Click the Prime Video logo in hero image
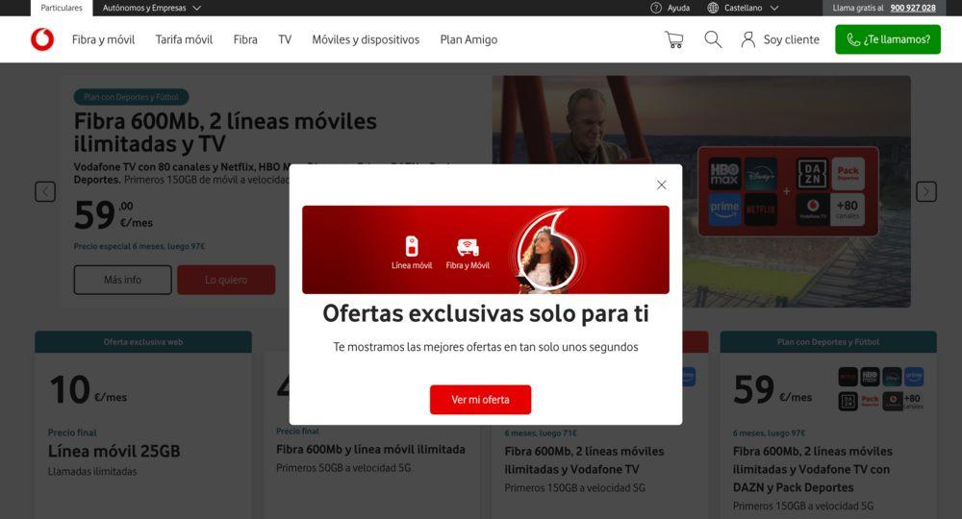This screenshot has width=962, height=519. click(724, 210)
